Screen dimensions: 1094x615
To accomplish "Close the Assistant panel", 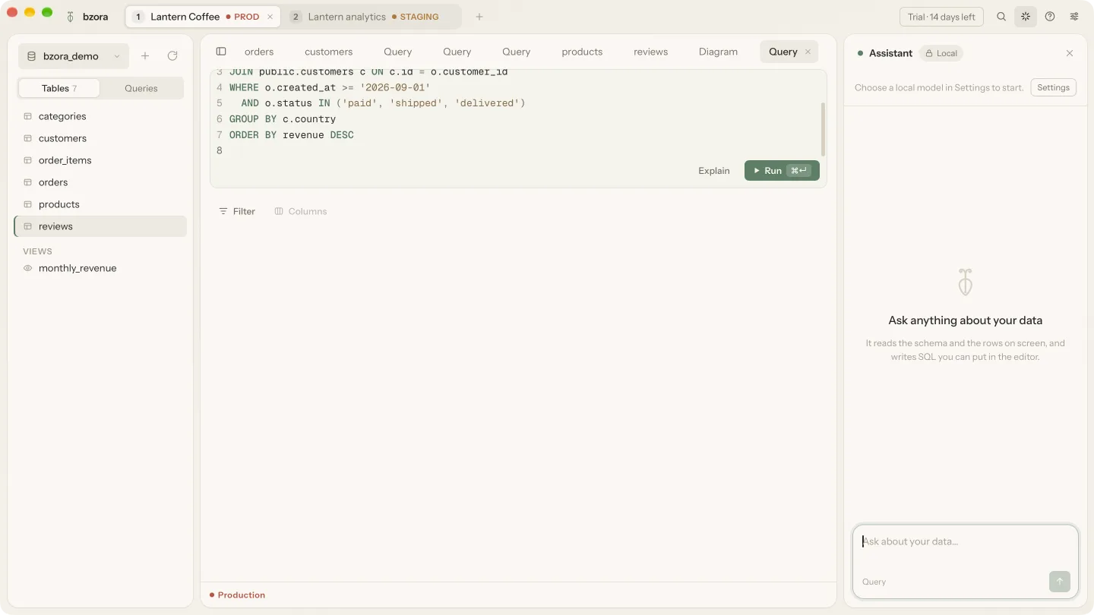I will [1070, 53].
